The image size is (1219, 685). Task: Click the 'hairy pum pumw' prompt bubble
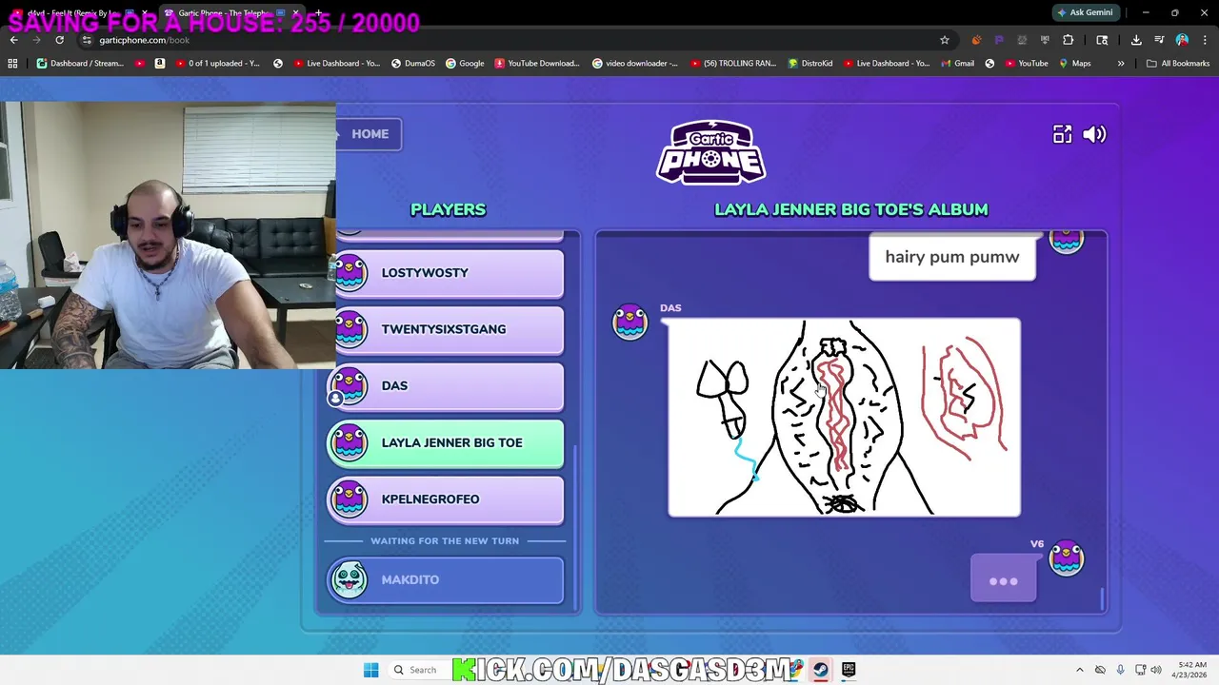(952, 258)
